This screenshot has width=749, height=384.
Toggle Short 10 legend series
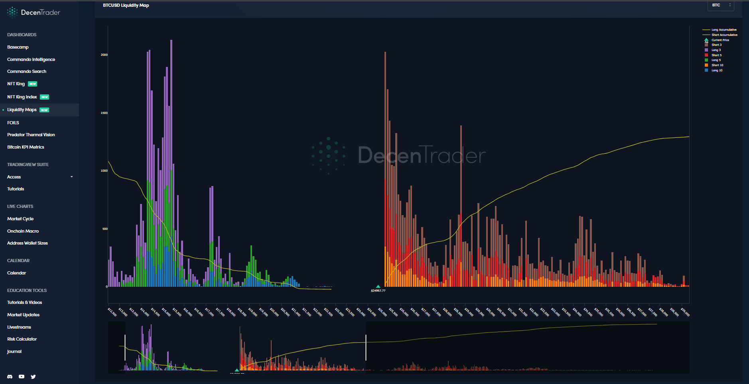[714, 65]
